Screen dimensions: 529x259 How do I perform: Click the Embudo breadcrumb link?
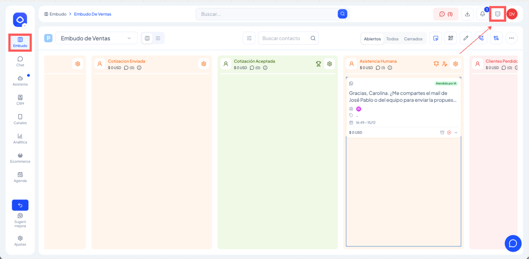[x=58, y=14]
